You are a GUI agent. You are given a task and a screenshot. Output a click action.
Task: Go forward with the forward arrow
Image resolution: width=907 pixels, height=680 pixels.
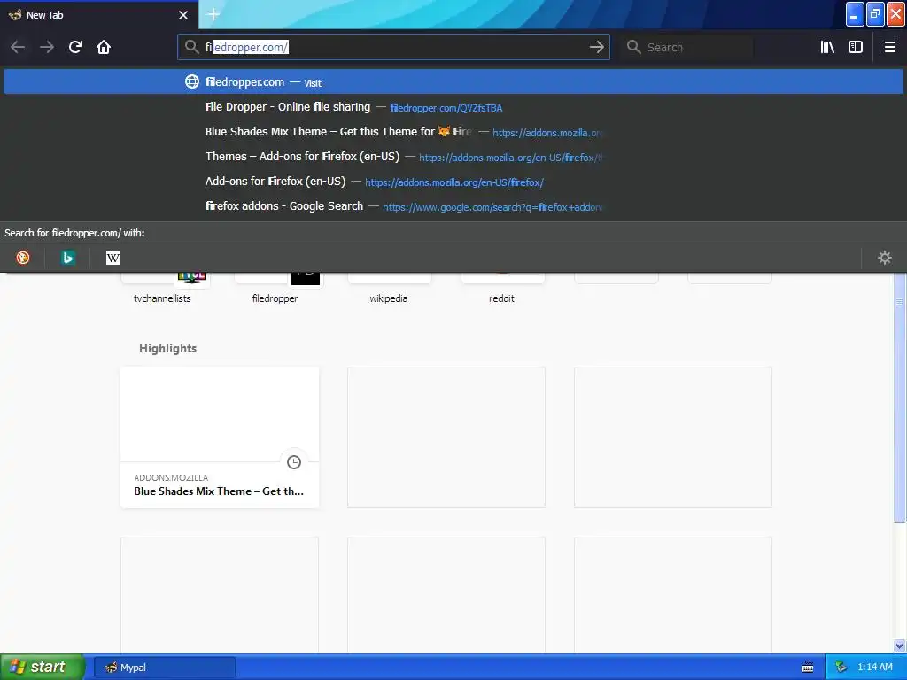[47, 47]
